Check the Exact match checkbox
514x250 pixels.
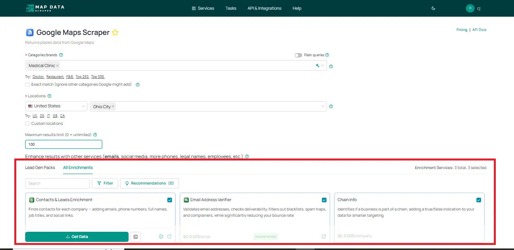click(27, 84)
